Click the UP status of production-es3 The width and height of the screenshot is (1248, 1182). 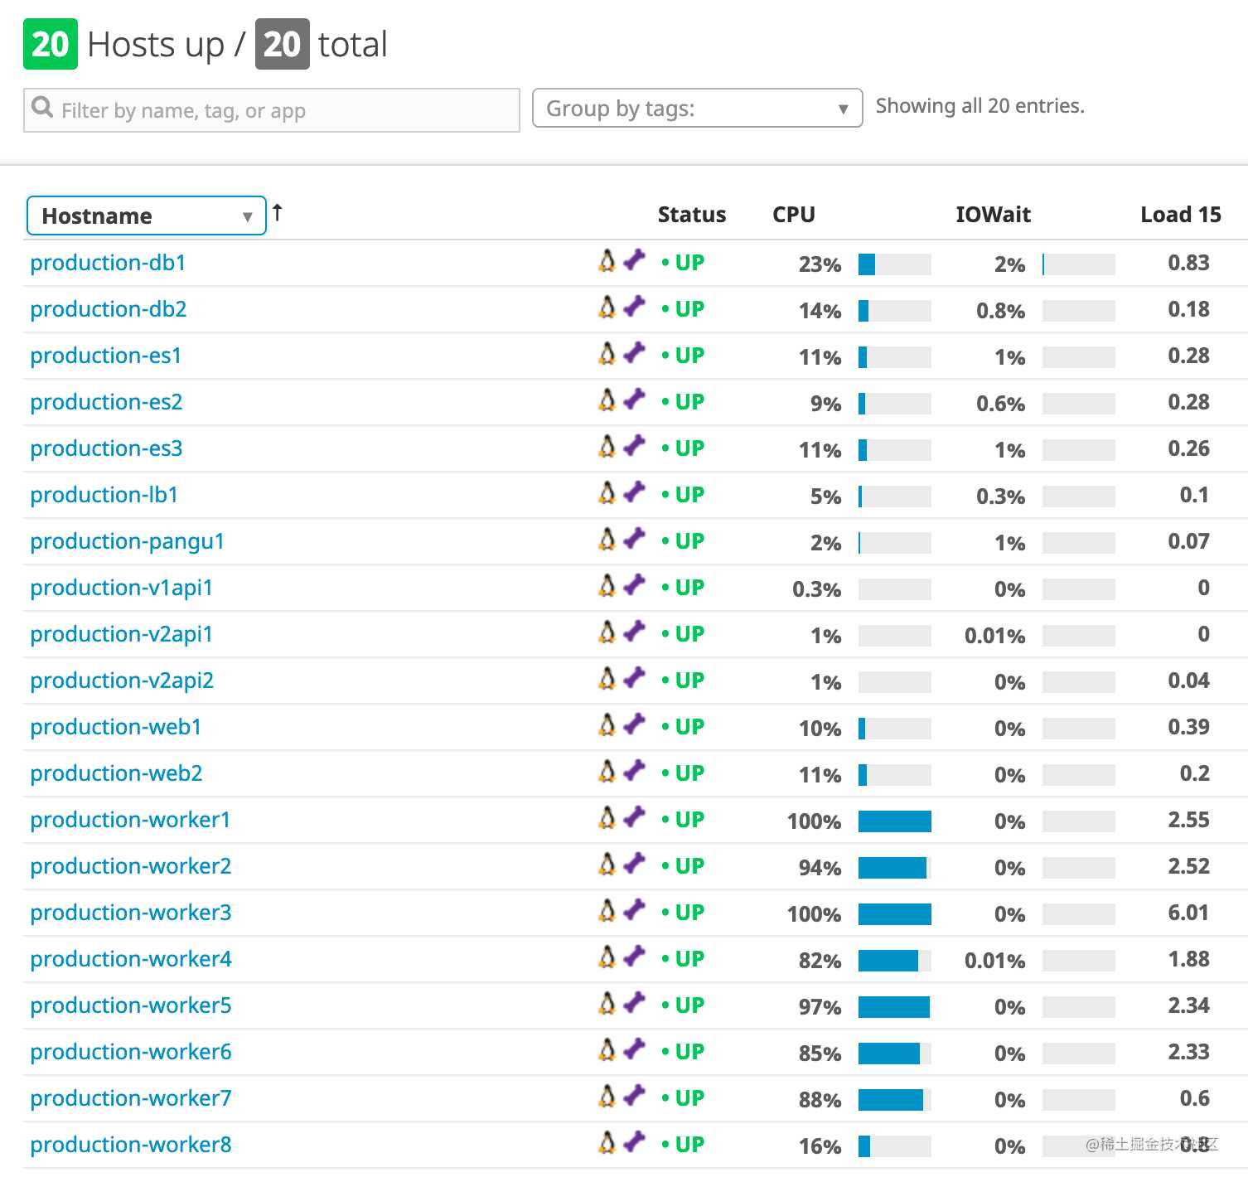pos(684,448)
